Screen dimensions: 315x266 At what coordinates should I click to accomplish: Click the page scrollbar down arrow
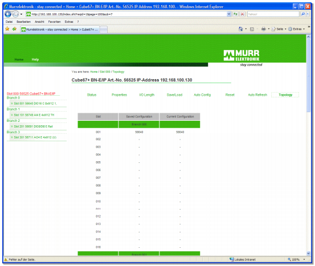pyautogui.click(x=308, y=253)
